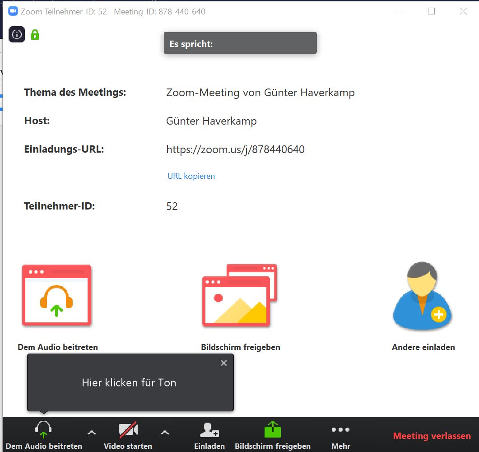Click the invitation URL https://zoom.us/j/878440640

(x=235, y=149)
